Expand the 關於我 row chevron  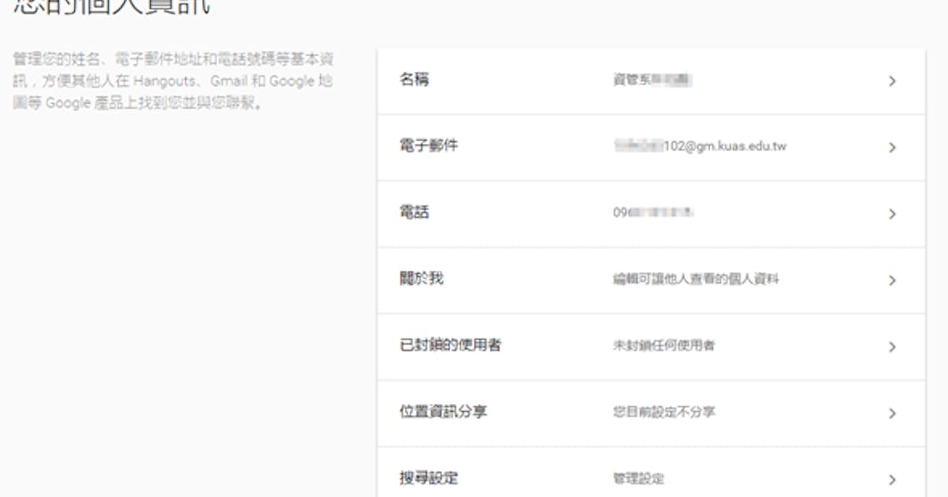coord(892,280)
